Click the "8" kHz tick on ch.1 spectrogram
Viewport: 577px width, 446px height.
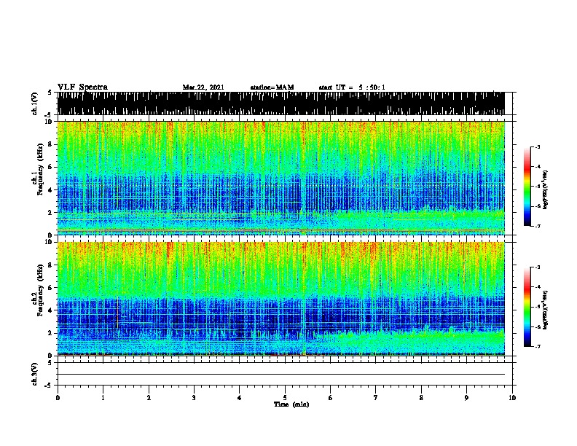tap(50, 144)
